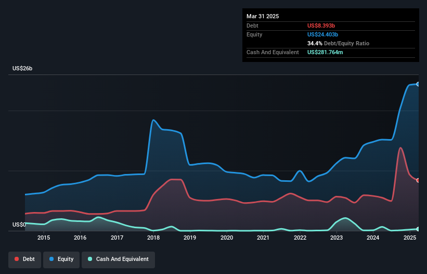Viewport: 427px width, 274px height.
Task: Click the 2016 x-axis label
Action: [x=80, y=238]
